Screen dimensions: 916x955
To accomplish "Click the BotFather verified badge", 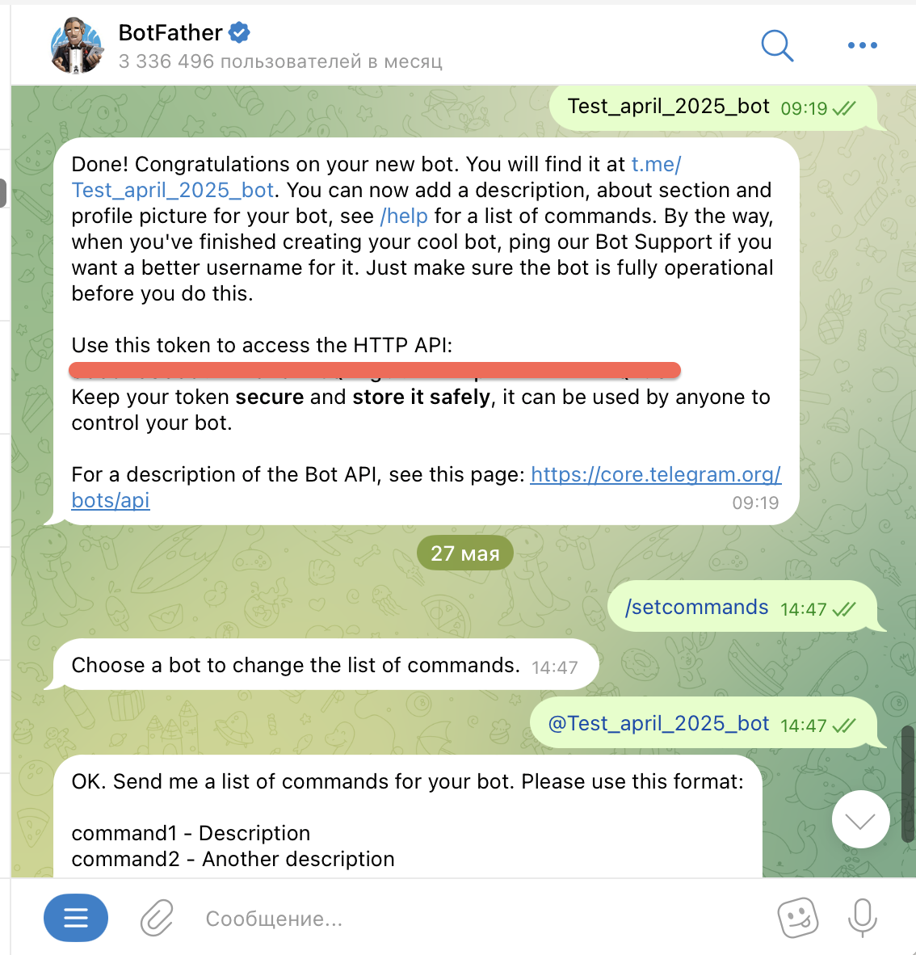I will (x=239, y=32).
